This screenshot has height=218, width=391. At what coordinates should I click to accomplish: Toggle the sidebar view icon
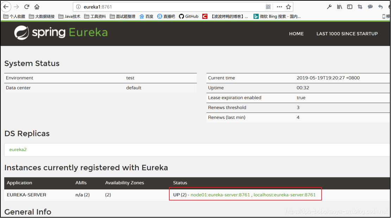pyautogui.click(x=349, y=7)
